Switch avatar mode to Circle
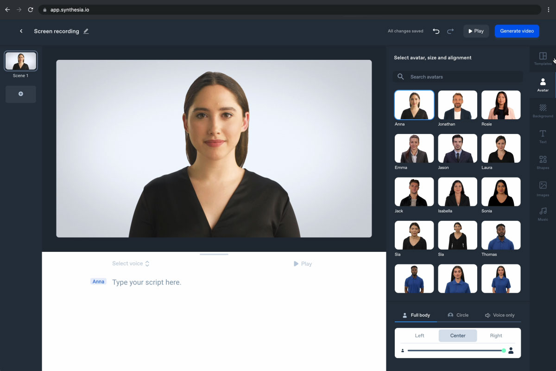Viewport: 556px width, 371px height. pyautogui.click(x=458, y=315)
